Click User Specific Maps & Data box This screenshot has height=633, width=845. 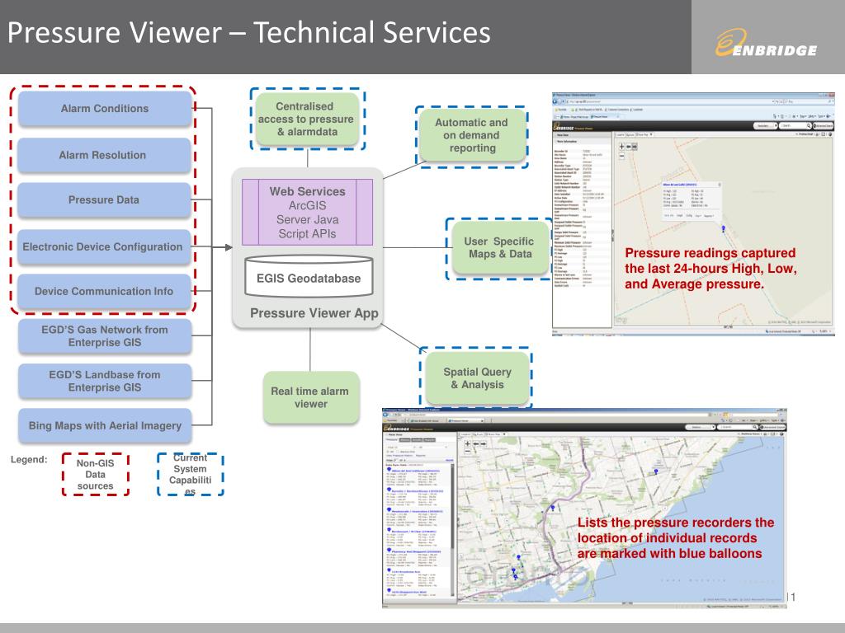(x=499, y=247)
